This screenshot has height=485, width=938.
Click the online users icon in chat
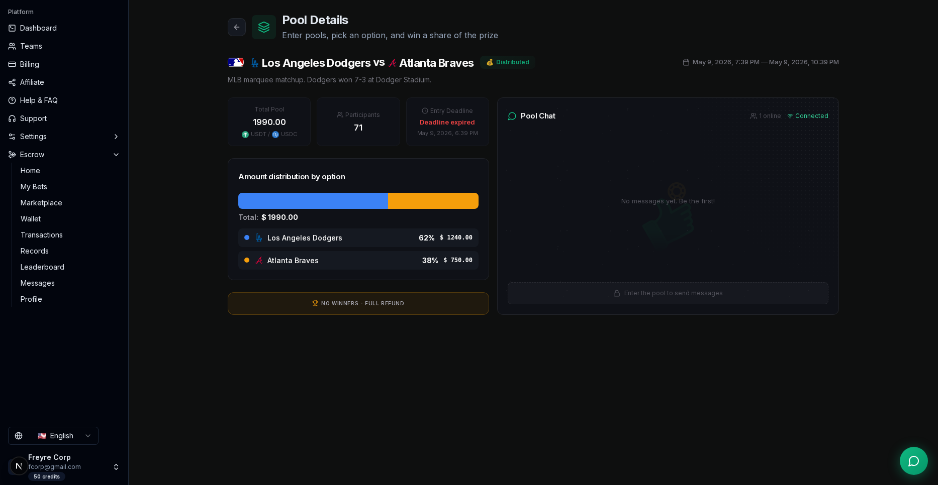pos(754,116)
